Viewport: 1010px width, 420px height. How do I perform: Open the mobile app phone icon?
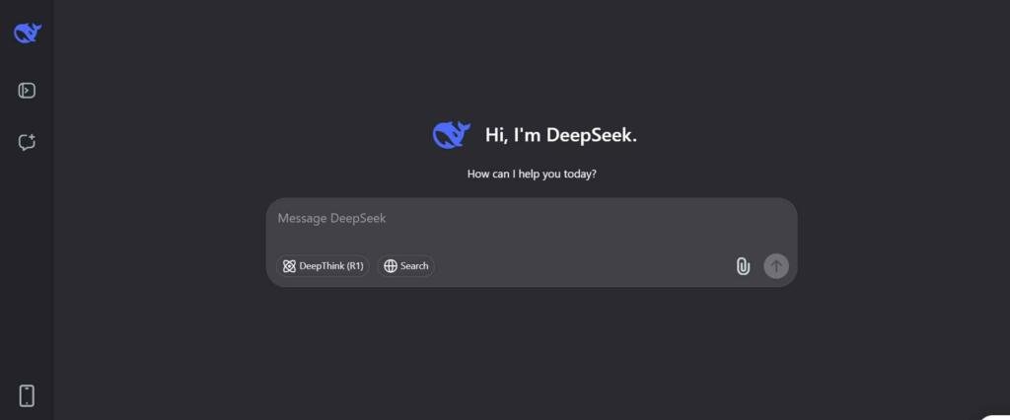click(x=27, y=395)
